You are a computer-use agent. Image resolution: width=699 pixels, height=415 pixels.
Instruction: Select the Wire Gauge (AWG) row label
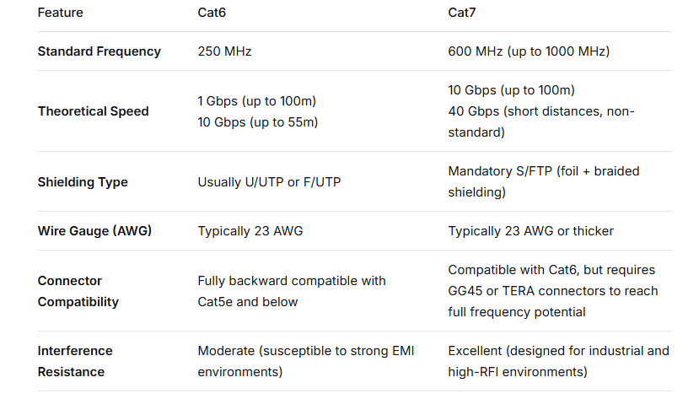pyautogui.click(x=94, y=231)
